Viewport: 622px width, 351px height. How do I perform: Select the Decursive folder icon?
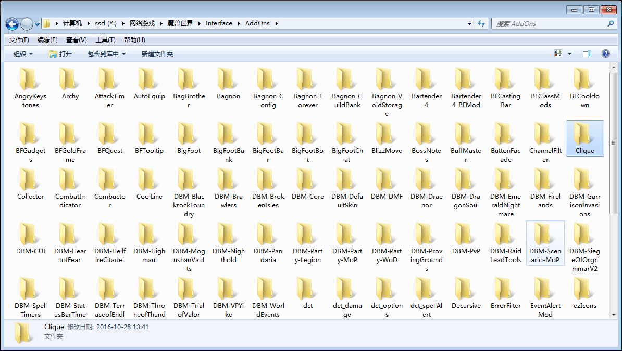click(466, 289)
